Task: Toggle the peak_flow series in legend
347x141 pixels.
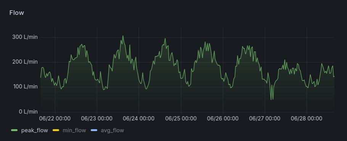Action: point(35,130)
